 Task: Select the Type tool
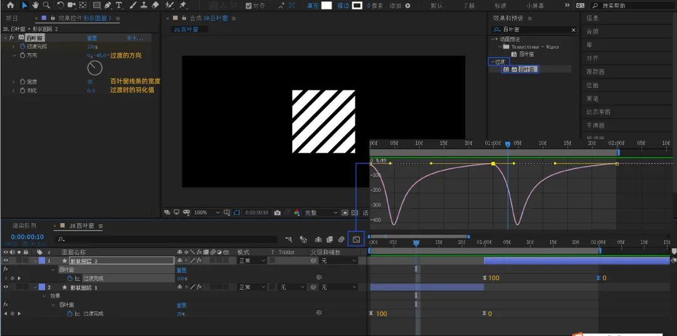[x=118, y=6]
